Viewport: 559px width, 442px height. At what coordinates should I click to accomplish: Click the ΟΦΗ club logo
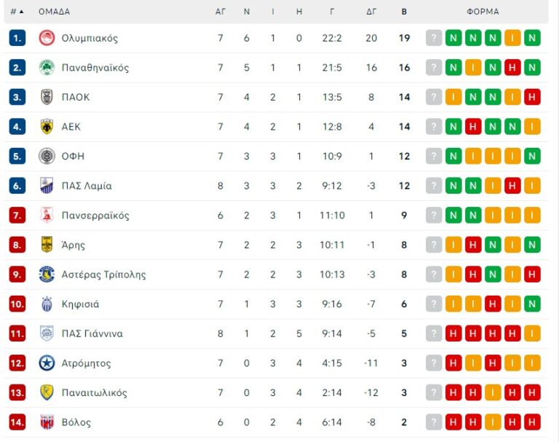click(x=47, y=156)
